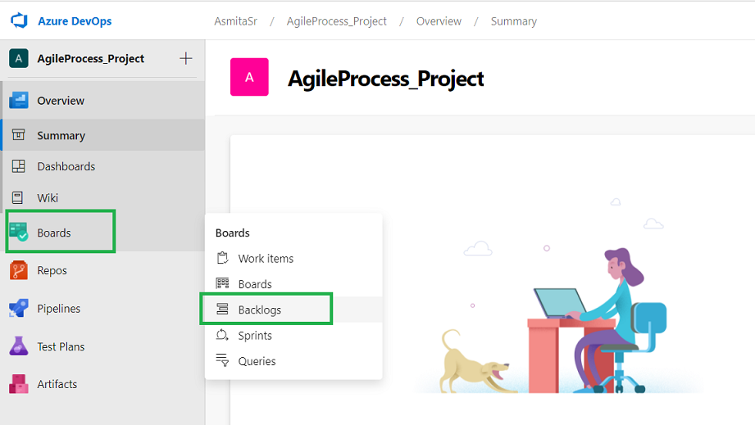Click the AsmitaSr breadcrumb link

tap(237, 21)
